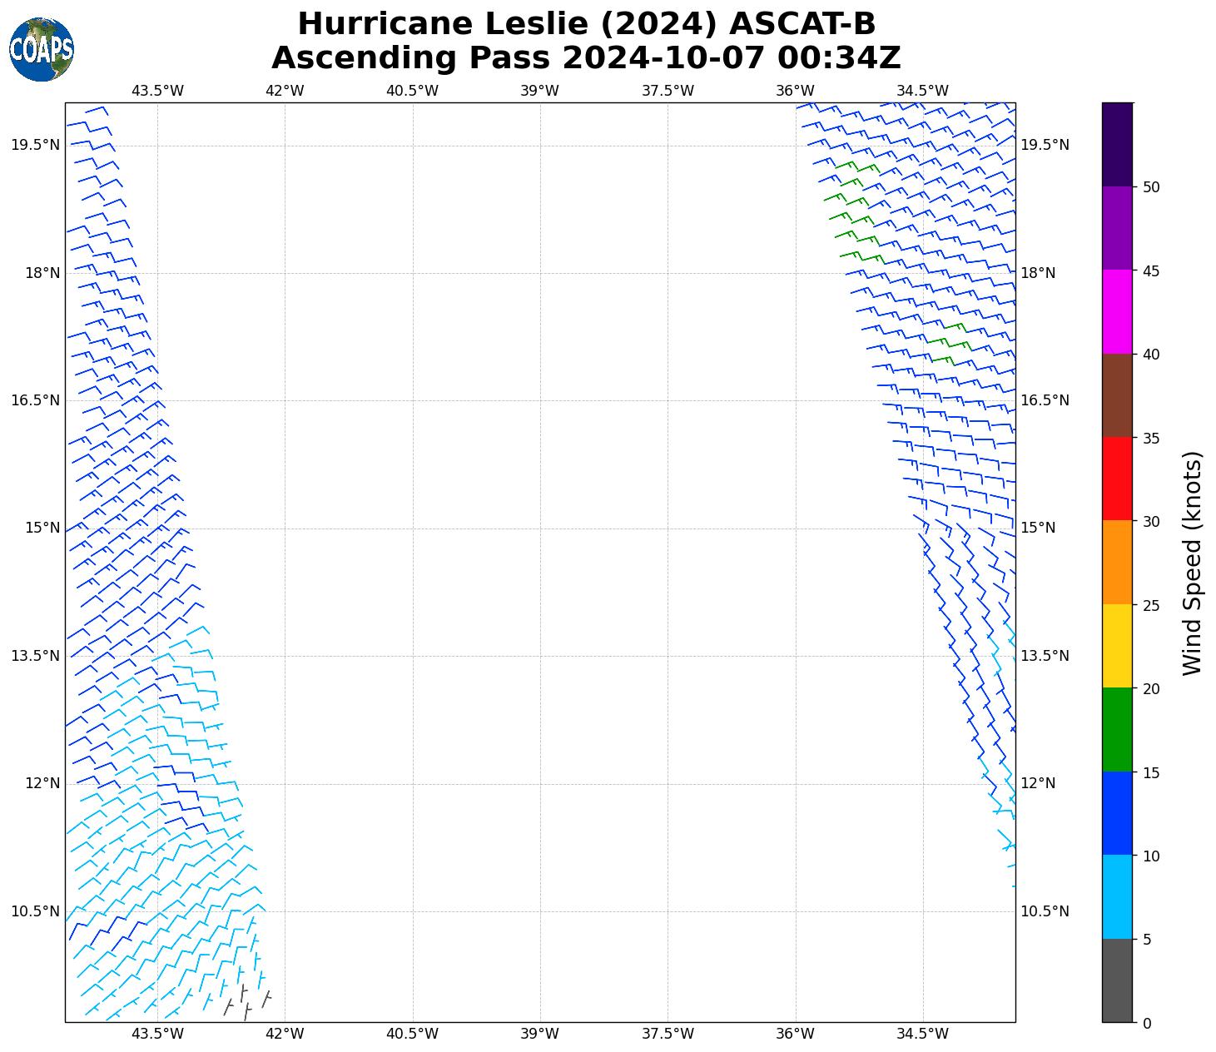Click the COAPS globe logo

[x=42, y=50]
